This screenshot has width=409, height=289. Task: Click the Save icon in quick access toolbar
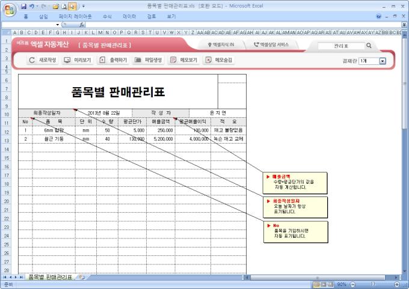[23, 6]
